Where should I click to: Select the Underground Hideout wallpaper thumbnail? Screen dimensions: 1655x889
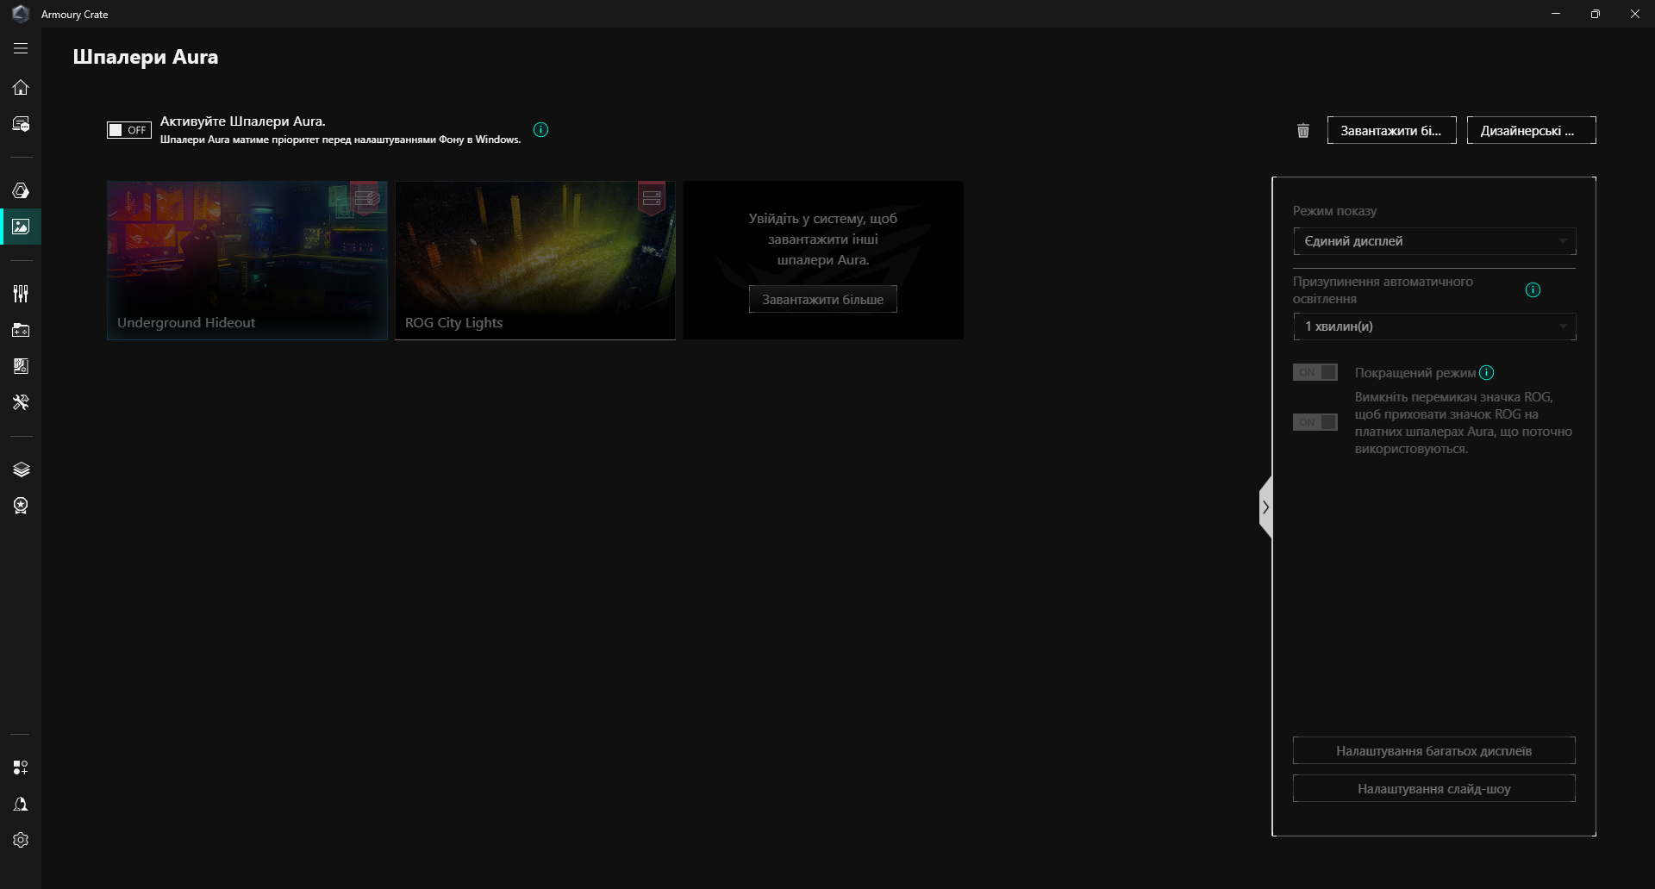247,260
